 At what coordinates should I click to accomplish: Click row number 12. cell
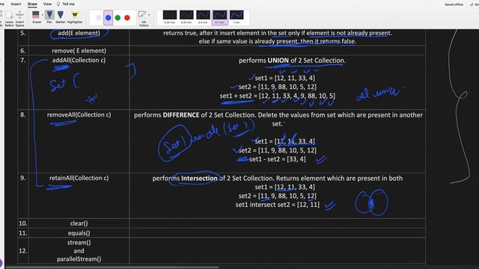click(23, 251)
